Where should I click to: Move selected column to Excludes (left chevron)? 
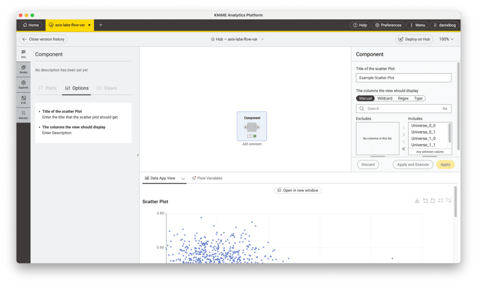tap(404, 142)
